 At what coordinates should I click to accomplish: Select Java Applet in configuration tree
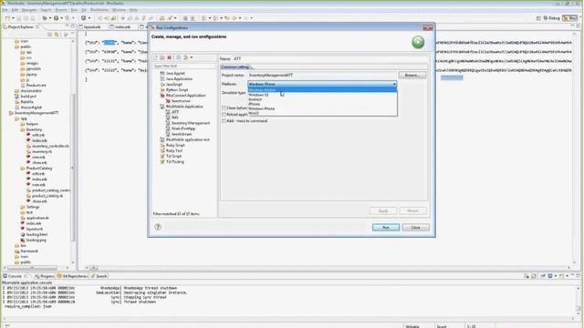click(175, 74)
